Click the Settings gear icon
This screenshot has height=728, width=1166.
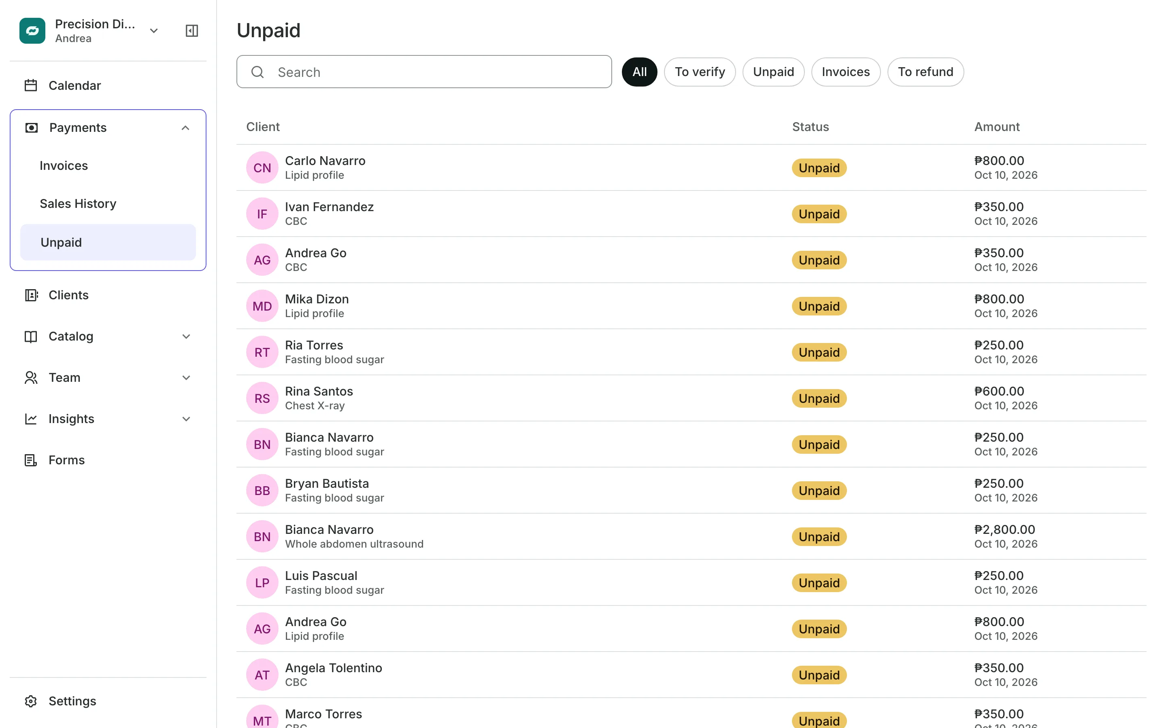click(x=31, y=701)
